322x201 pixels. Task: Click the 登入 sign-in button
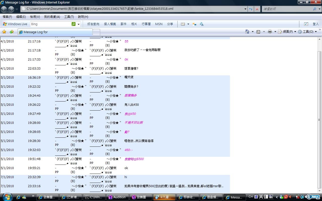tap(315, 24)
